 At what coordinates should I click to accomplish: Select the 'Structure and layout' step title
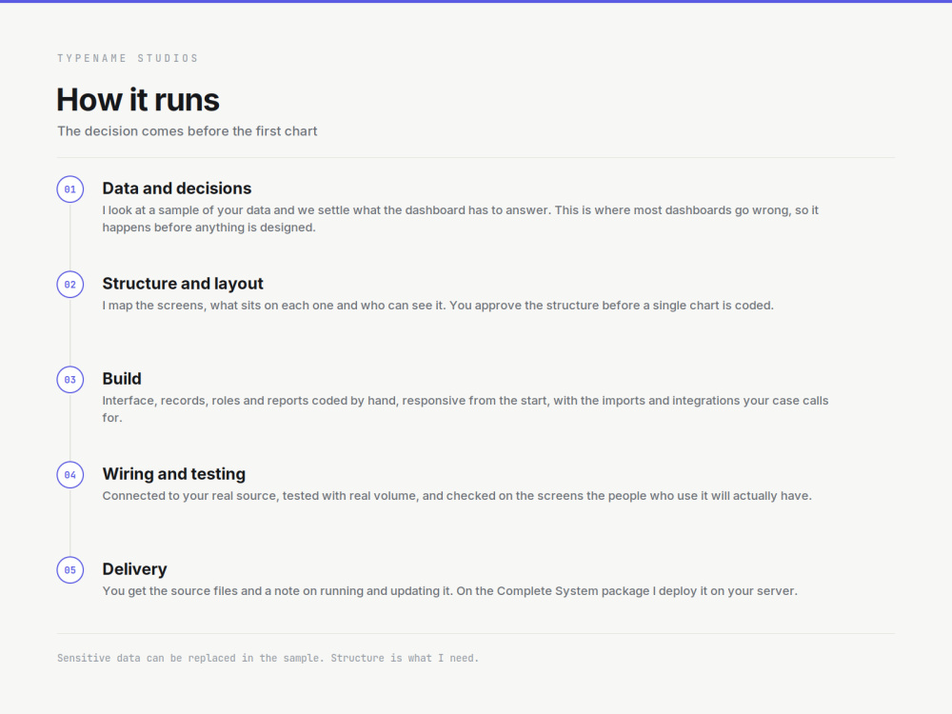click(x=183, y=284)
